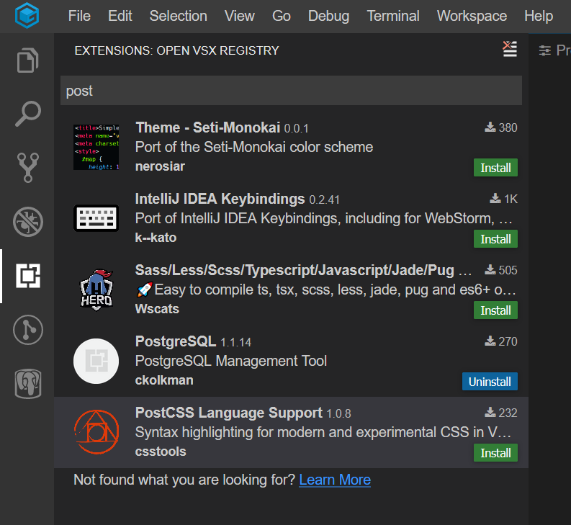Click the 'Easy to compile ts, tsx' description

(326, 290)
